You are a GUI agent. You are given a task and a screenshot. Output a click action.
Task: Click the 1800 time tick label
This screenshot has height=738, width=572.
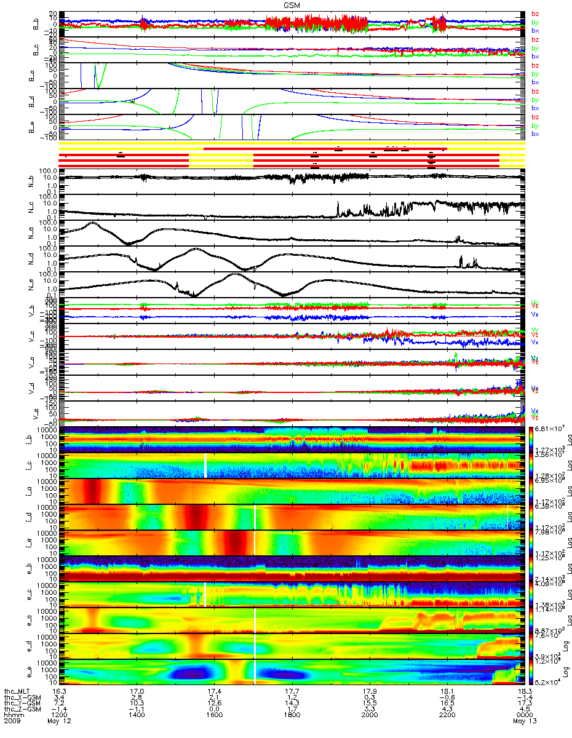click(292, 715)
